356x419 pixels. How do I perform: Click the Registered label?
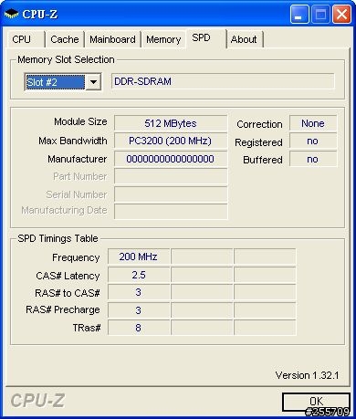tap(258, 142)
